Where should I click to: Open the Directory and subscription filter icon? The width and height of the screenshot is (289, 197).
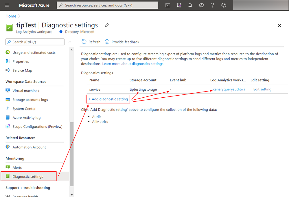(179, 5)
